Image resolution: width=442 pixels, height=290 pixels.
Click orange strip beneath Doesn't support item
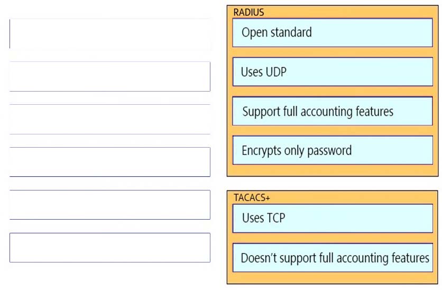pyautogui.click(x=333, y=278)
